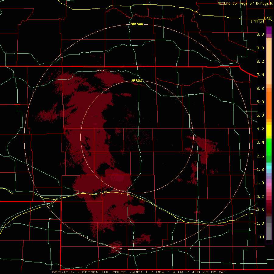This screenshot has width=274, height=274.
Task: Click the 50 NMI range ring label
Action: [137, 80]
